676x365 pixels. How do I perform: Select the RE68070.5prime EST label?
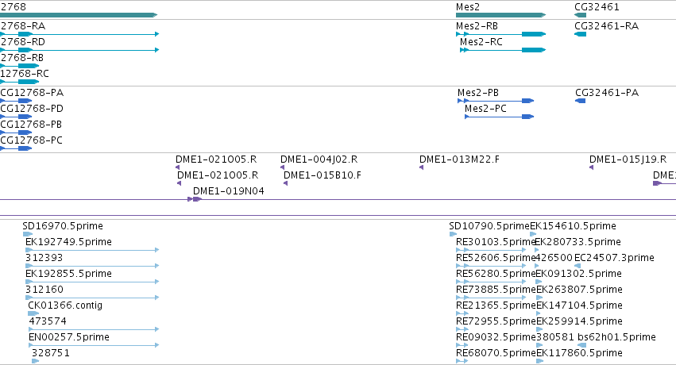point(496,353)
